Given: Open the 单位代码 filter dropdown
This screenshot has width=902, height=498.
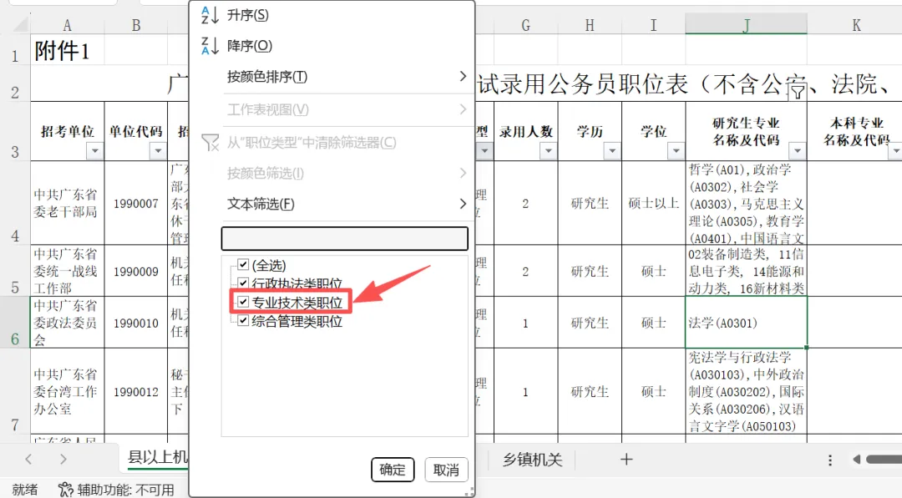Looking at the screenshot, I should click(157, 151).
